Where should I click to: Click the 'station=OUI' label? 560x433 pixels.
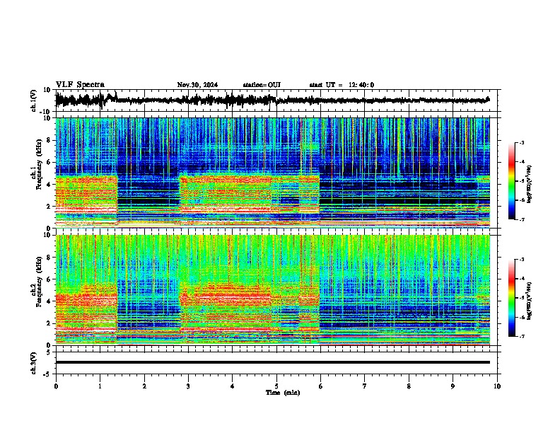262,85
